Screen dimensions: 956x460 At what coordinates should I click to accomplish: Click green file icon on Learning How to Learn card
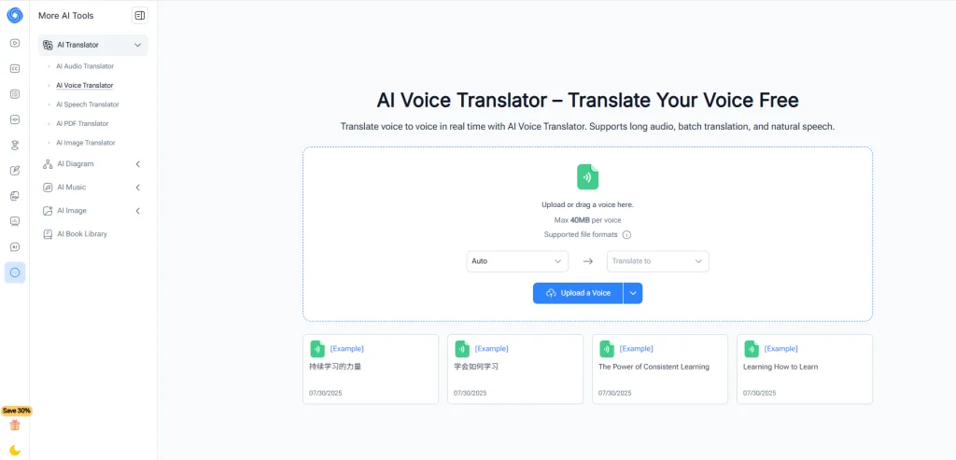[752, 349]
